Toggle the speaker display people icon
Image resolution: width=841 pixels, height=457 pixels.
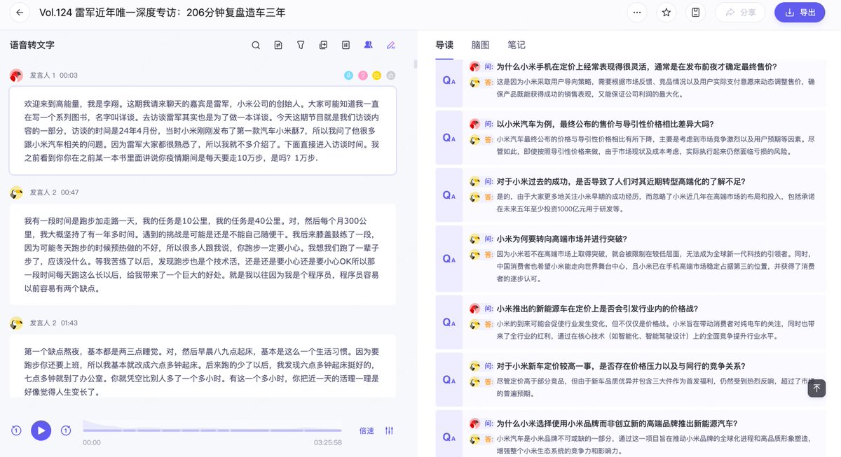coord(368,45)
